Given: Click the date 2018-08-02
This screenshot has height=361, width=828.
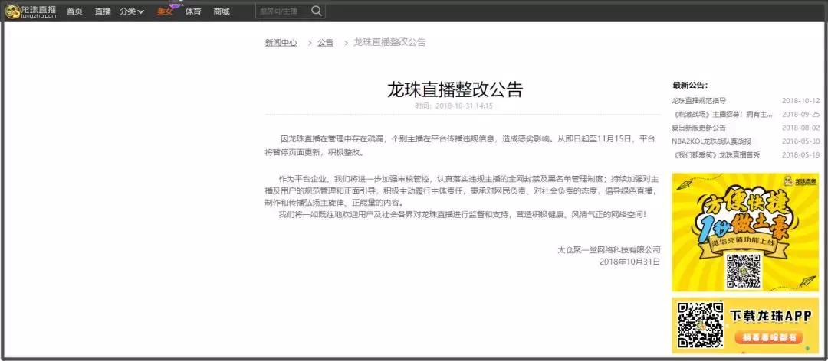Looking at the screenshot, I should point(800,128).
